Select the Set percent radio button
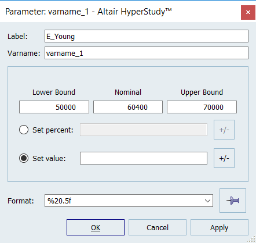This screenshot has height=243, width=256. point(24,130)
